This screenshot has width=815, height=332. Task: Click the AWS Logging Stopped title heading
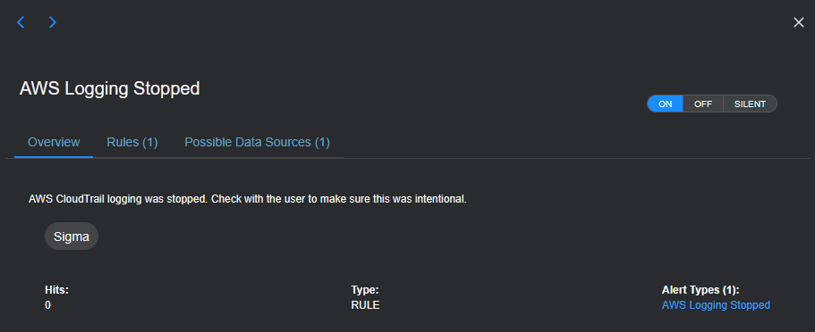[110, 88]
